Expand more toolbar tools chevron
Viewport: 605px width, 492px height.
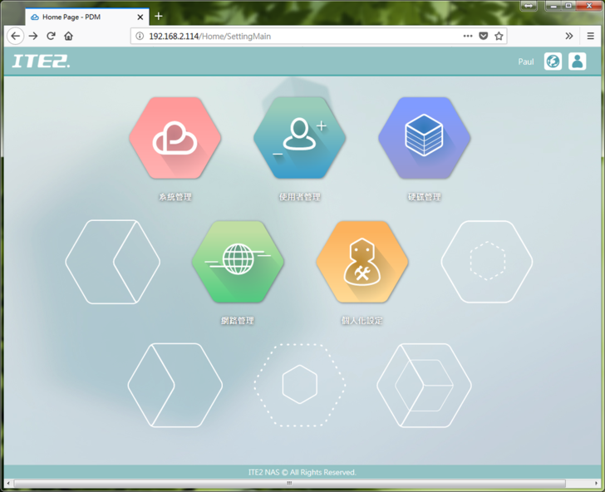click(x=568, y=36)
